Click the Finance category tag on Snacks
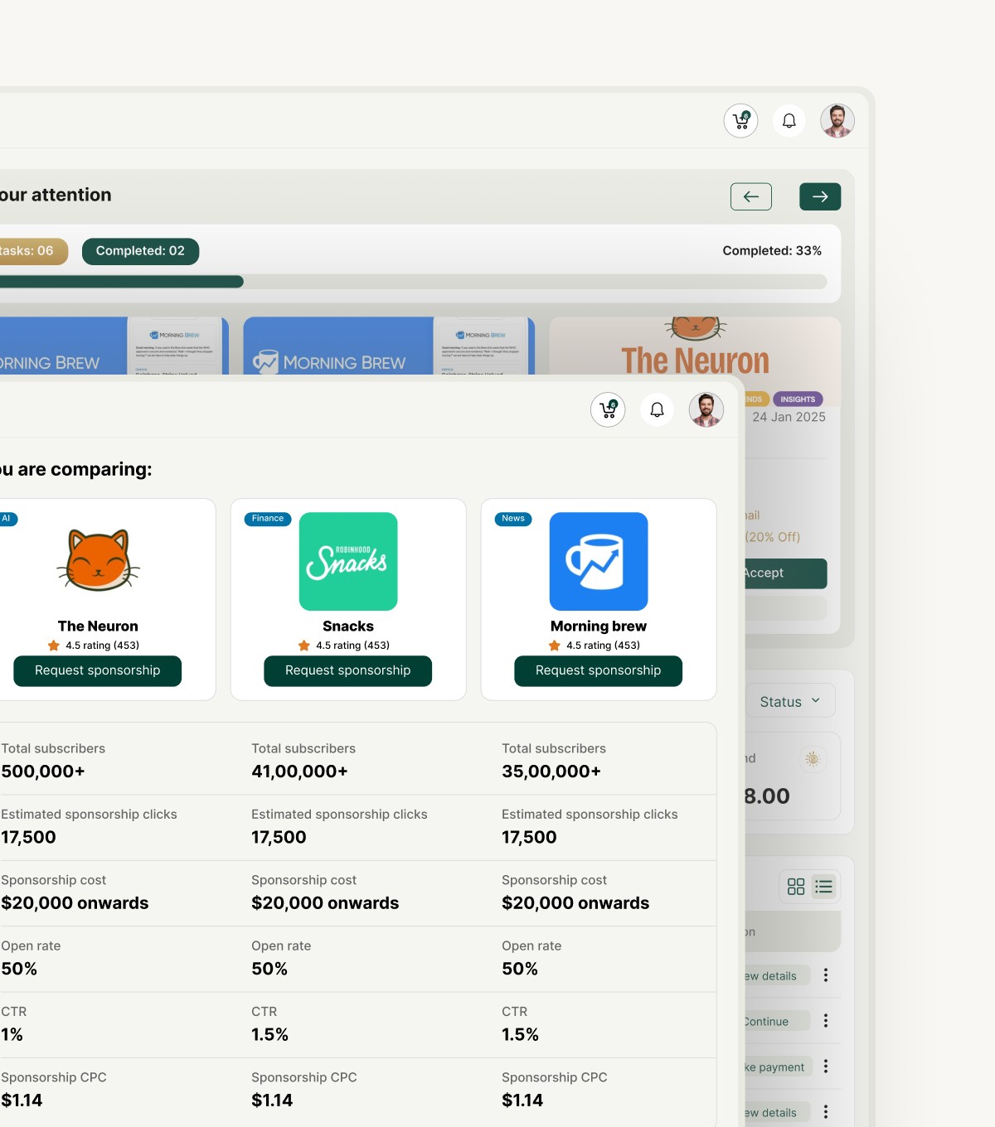995x1127 pixels. click(x=268, y=519)
